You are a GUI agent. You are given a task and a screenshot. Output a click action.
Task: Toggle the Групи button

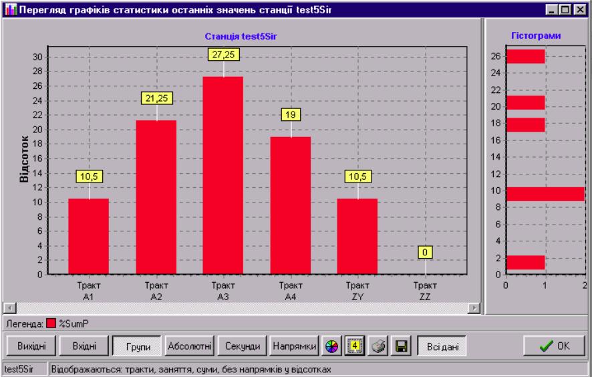click(x=137, y=346)
